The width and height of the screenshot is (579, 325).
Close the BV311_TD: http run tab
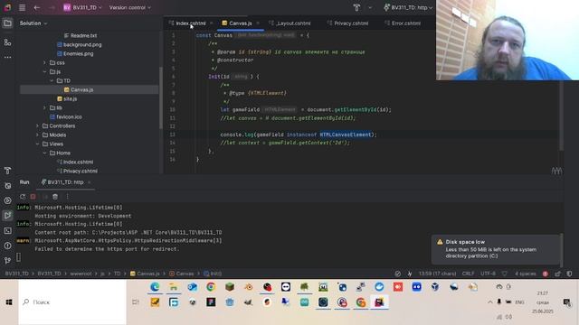click(x=89, y=182)
